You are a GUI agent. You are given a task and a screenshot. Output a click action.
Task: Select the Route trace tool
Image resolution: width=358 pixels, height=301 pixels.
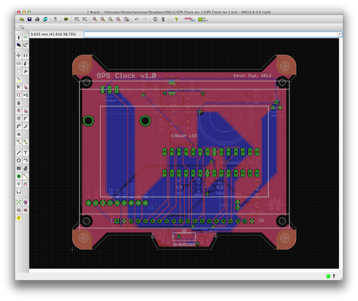(18, 142)
